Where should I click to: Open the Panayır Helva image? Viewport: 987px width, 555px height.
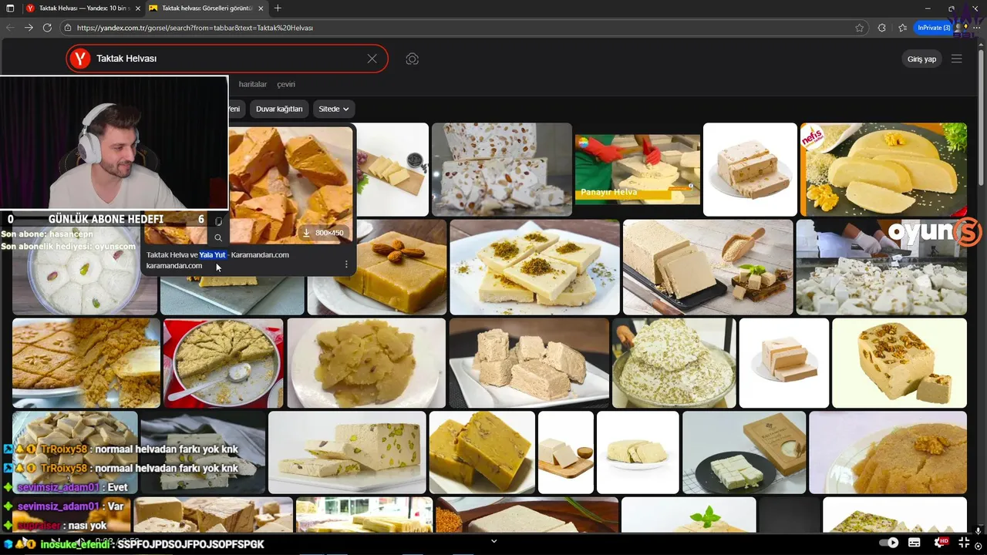(637, 169)
